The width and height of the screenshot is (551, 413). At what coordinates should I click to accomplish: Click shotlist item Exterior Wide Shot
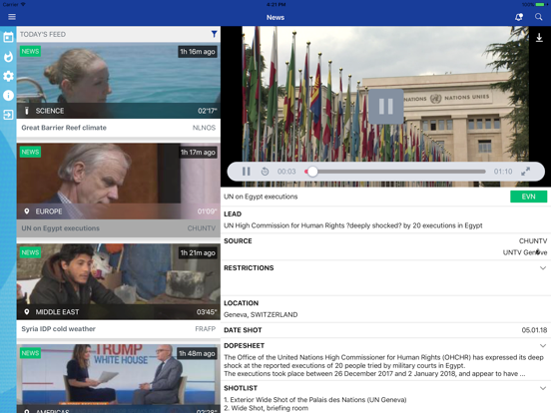click(x=315, y=400)
